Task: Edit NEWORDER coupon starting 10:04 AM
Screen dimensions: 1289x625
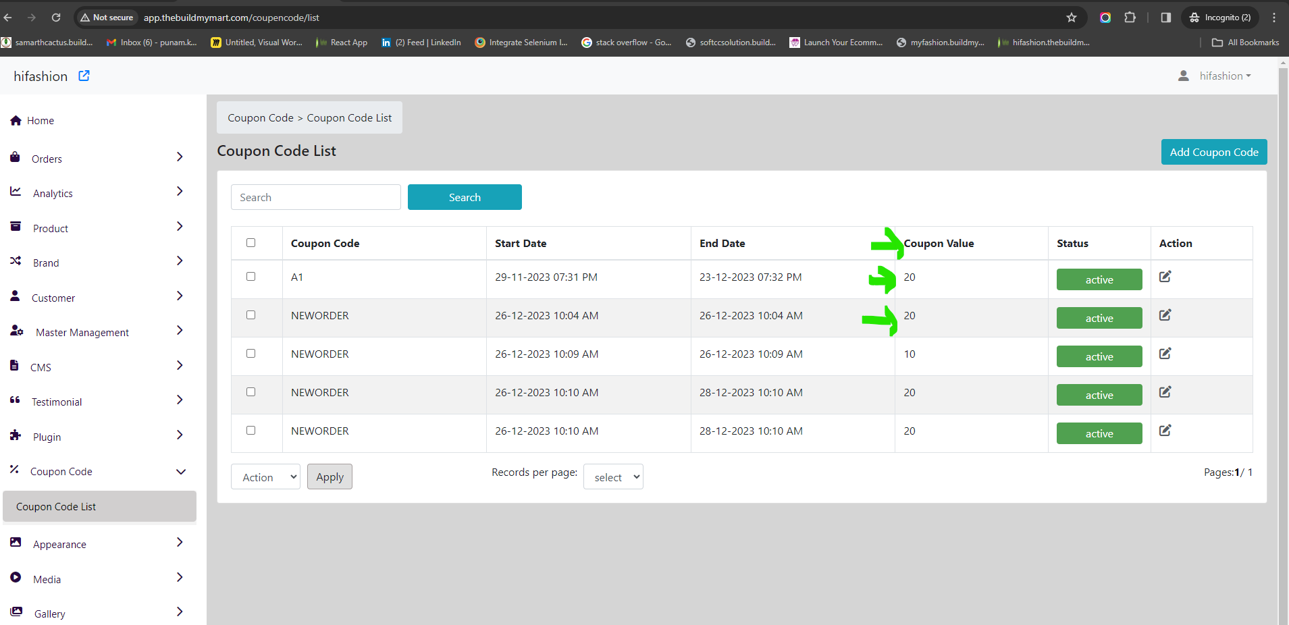Action: (1165, 315)
